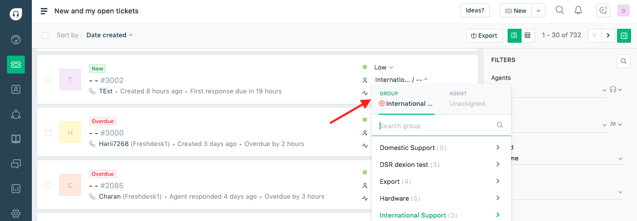Viewport: 637px width, 221px height.
Task: Open the Admin gear icon
Action: tap(16, 214)
